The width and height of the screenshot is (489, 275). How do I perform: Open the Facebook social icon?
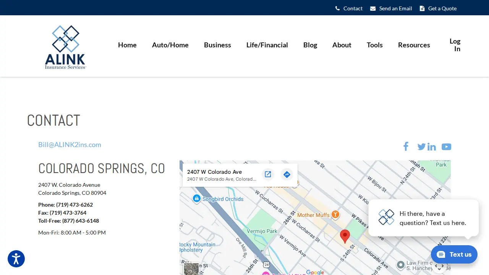point(406,146)
